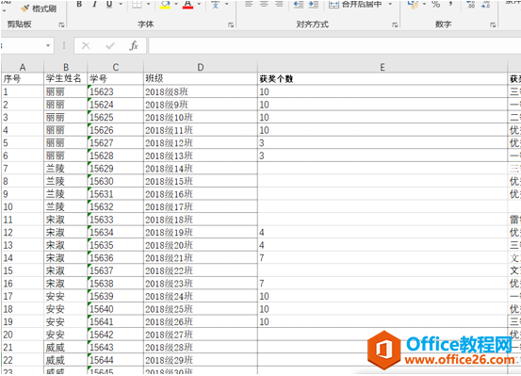Click the 序号 header cell

(23, 79)
